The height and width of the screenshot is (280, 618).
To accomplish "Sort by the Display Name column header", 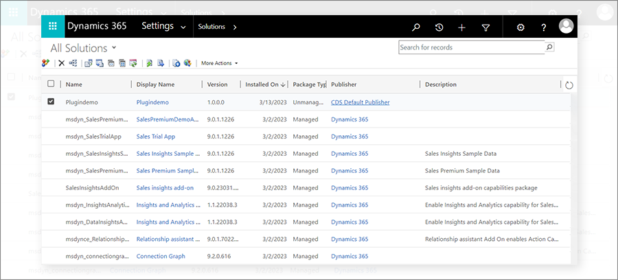I will 155,84.
